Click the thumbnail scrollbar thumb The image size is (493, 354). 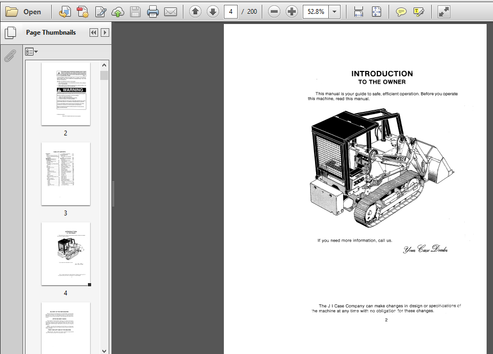click(104, 76)
